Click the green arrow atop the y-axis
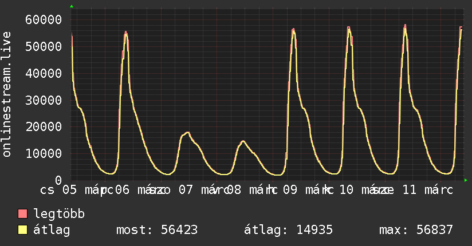 coord(72,6)
